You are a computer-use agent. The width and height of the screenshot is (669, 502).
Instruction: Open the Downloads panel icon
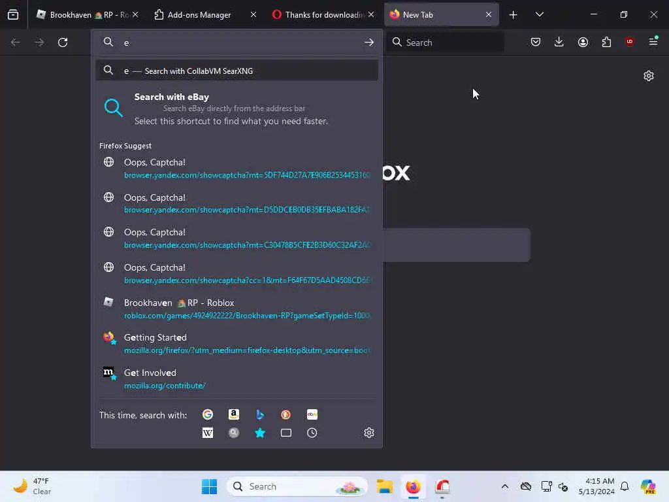[559, 42]
